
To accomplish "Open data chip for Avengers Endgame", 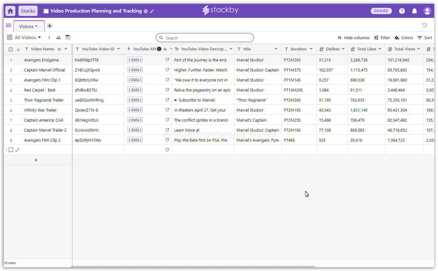I will [x=135, y=60].
